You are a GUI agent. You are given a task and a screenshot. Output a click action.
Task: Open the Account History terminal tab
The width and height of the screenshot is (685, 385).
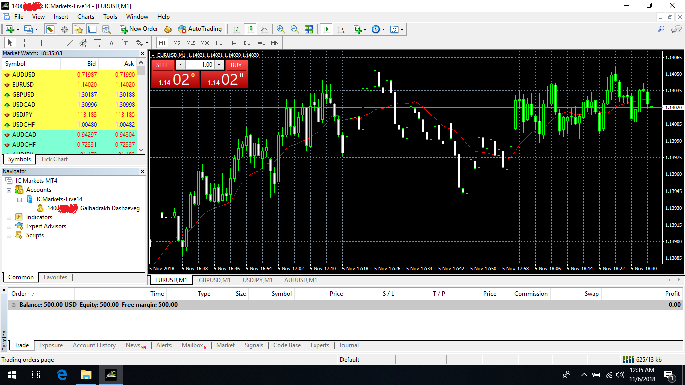(94, 345)
